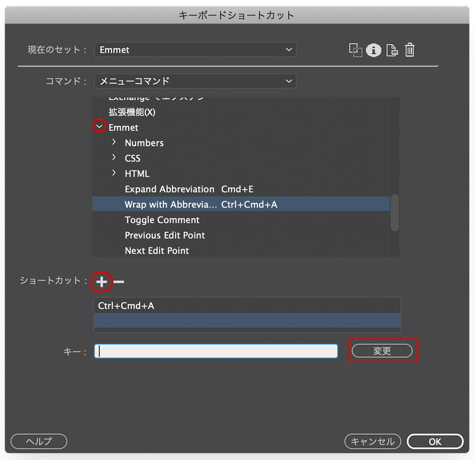Click the キャンセル button
Screen dimensions: 475x460
[x=372, y=441]
